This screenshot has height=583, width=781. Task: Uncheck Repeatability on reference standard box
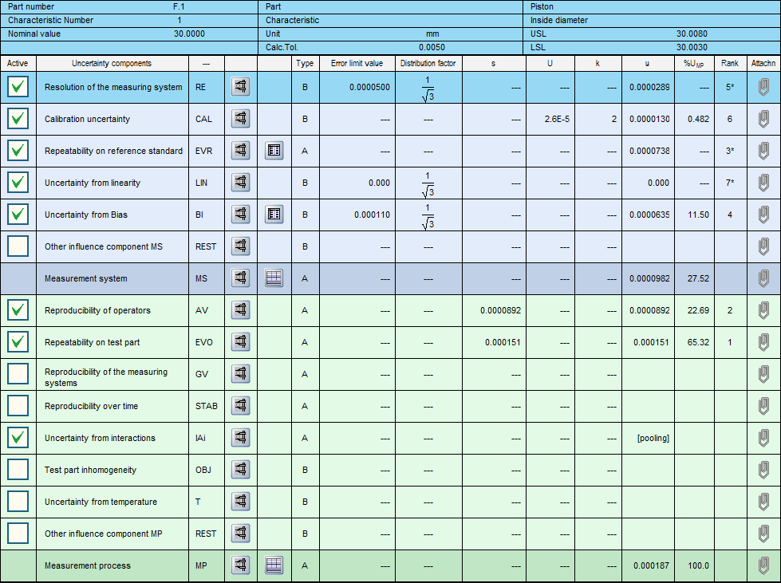[18, 151]
